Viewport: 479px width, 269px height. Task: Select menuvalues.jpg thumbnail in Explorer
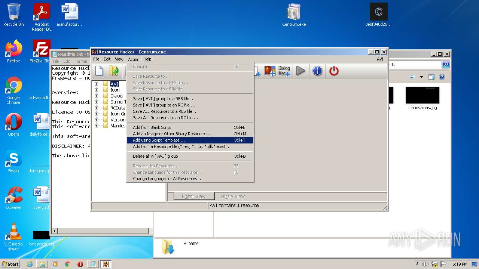pyautogui.click(x=422, y=99)
